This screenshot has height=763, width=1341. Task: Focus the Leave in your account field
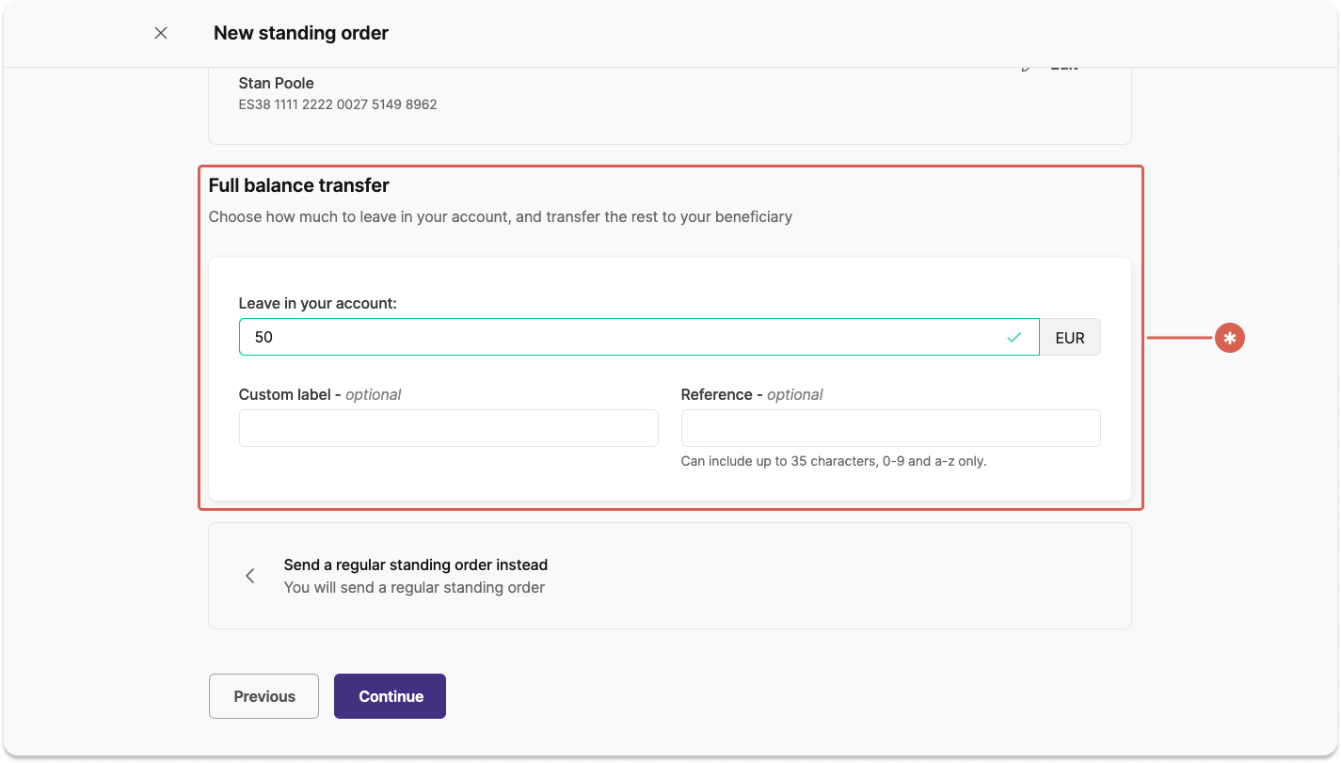[639, 337]
